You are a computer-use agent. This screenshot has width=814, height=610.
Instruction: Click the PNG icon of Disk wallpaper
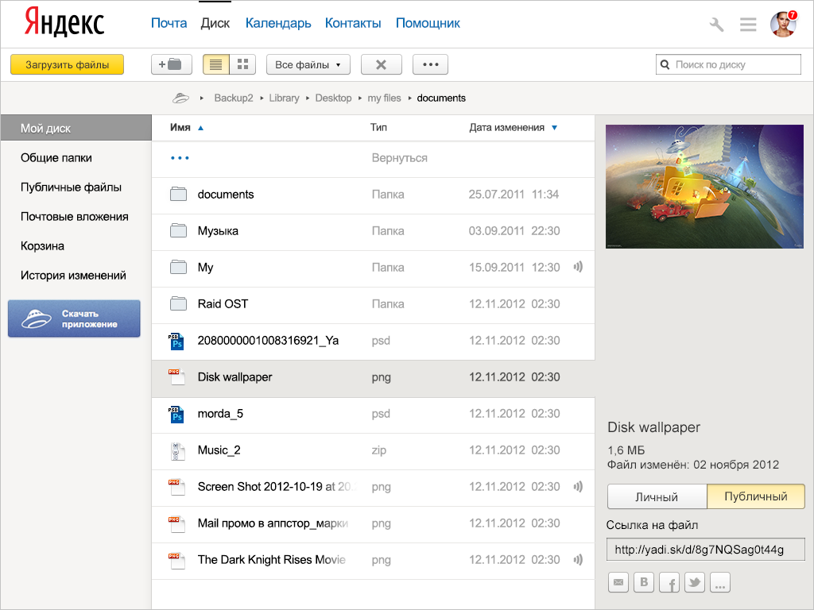point(176,376)
